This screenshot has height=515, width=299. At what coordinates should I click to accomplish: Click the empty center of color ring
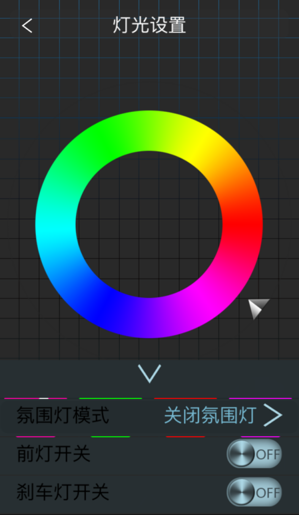coord(149,224)
